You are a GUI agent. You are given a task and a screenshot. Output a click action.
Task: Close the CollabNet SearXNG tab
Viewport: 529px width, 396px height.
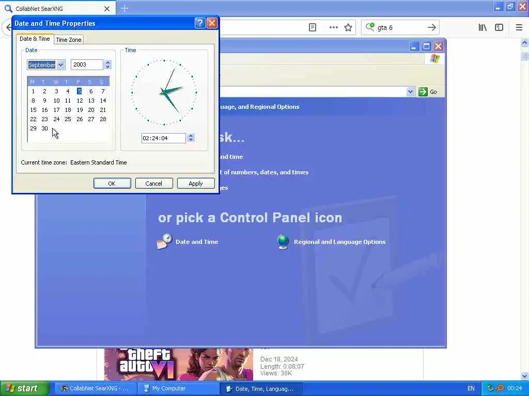[x=106, y=9]
